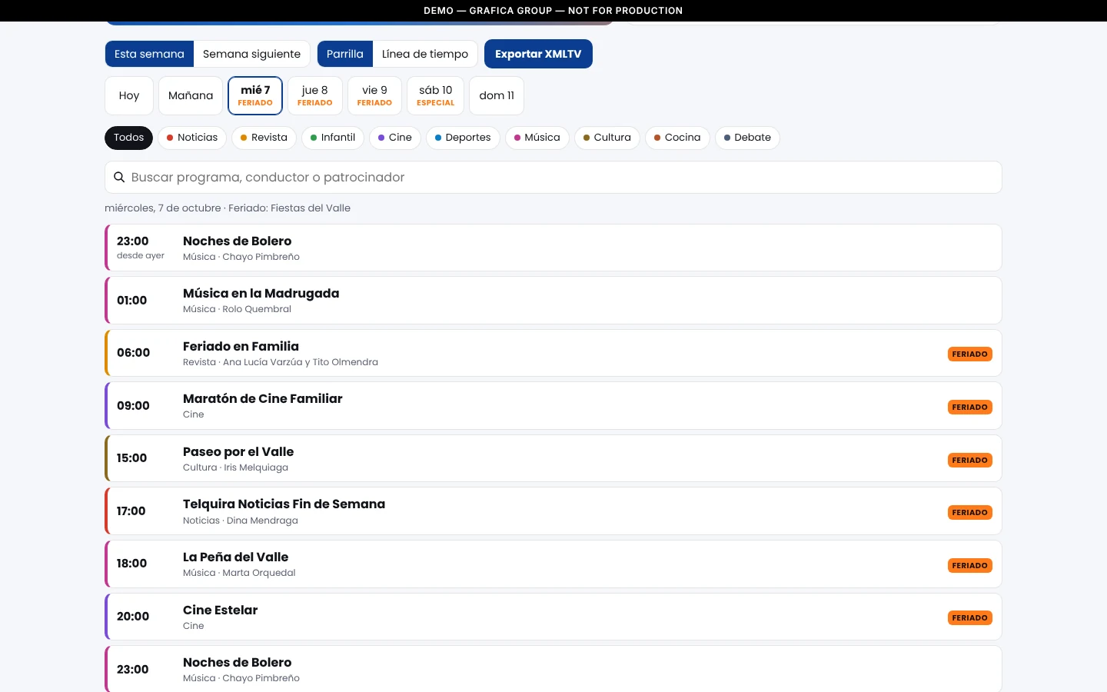Click the 17:00 time label
The width and height of the screenshot is (1107, 692).
[131, 511]
